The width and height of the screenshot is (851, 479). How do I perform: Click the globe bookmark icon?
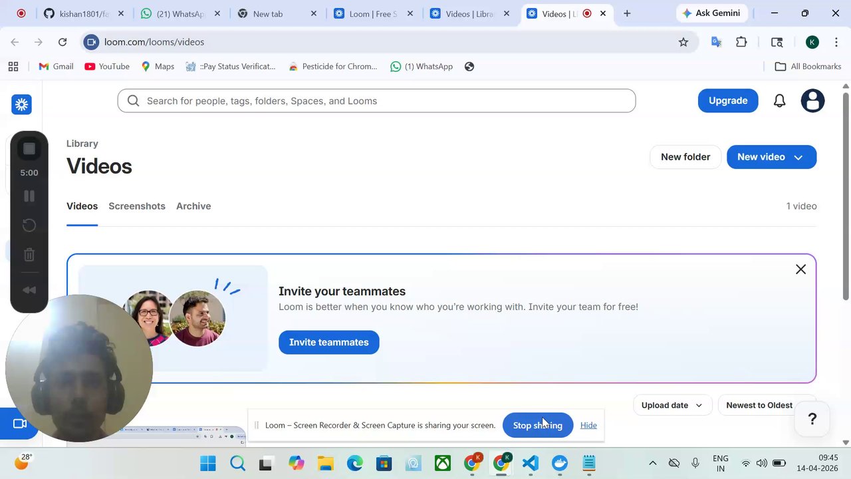coord(469,67)
